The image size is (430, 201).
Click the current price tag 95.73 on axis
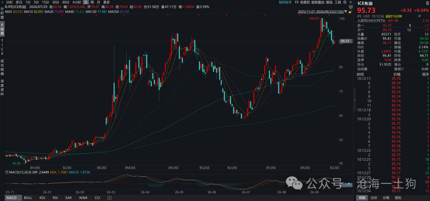point(346,41)
